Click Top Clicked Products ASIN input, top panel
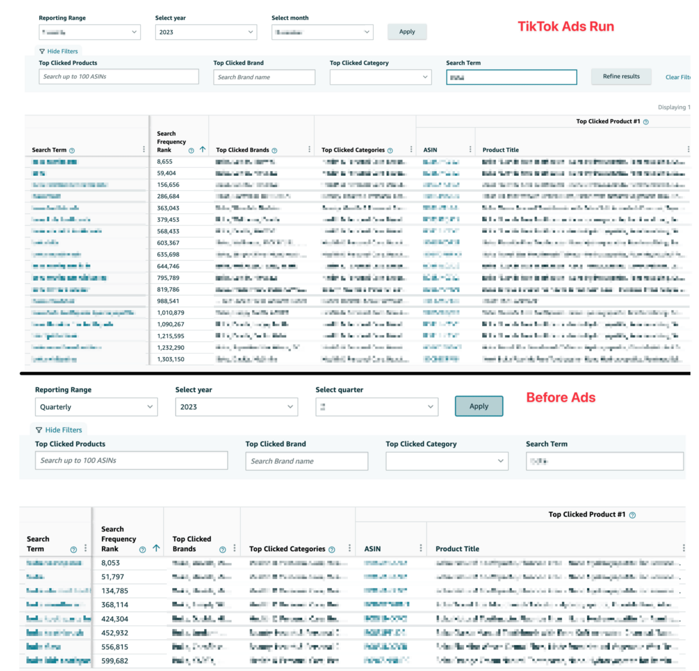699x671 pixels. pos(118,77)
